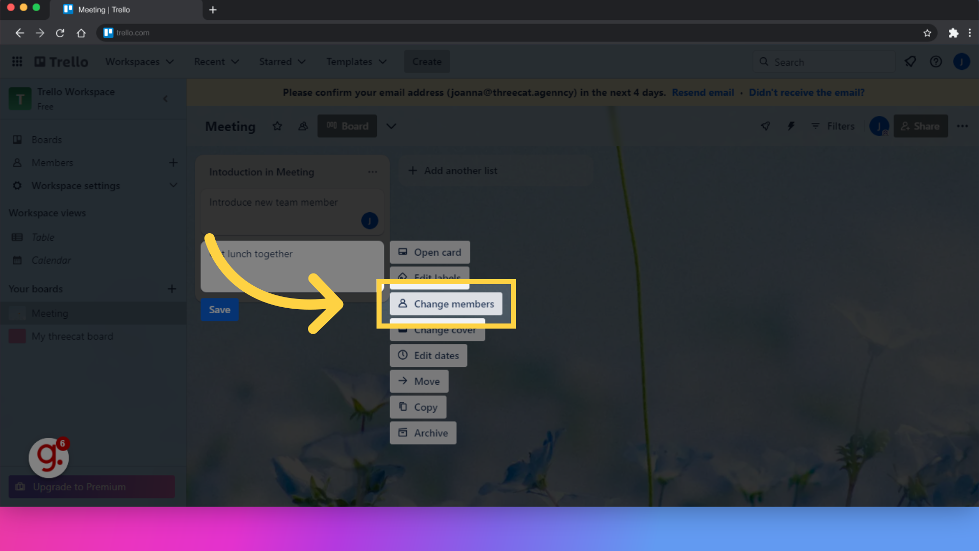Click the Share button
The image size is (979, 551).
920,126
